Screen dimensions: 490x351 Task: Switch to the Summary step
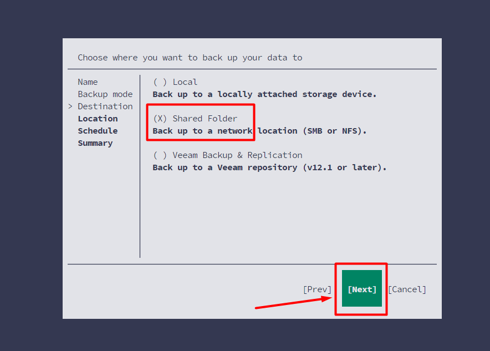tap(95, 143)
